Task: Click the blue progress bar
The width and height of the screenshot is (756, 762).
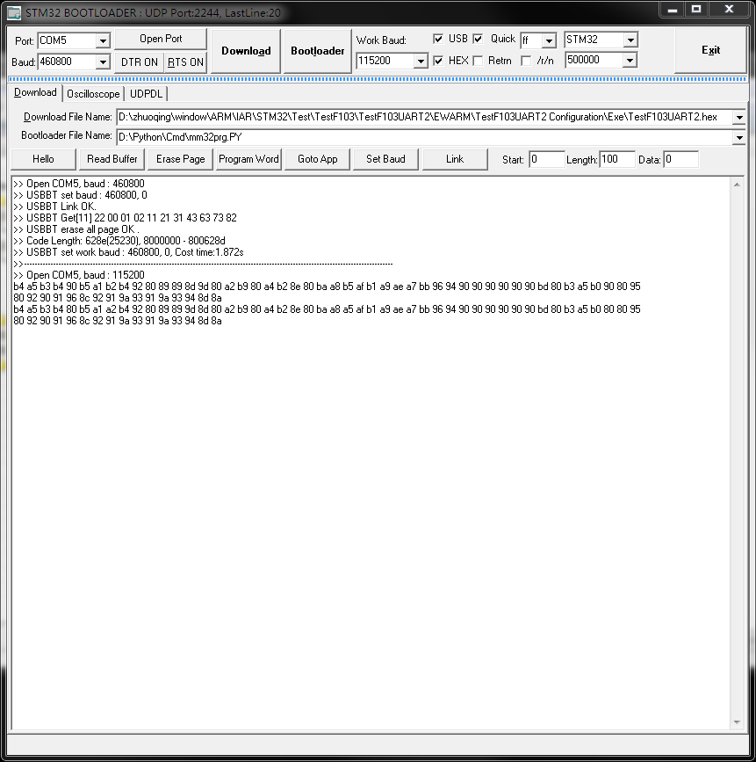Action: (378, 79)
